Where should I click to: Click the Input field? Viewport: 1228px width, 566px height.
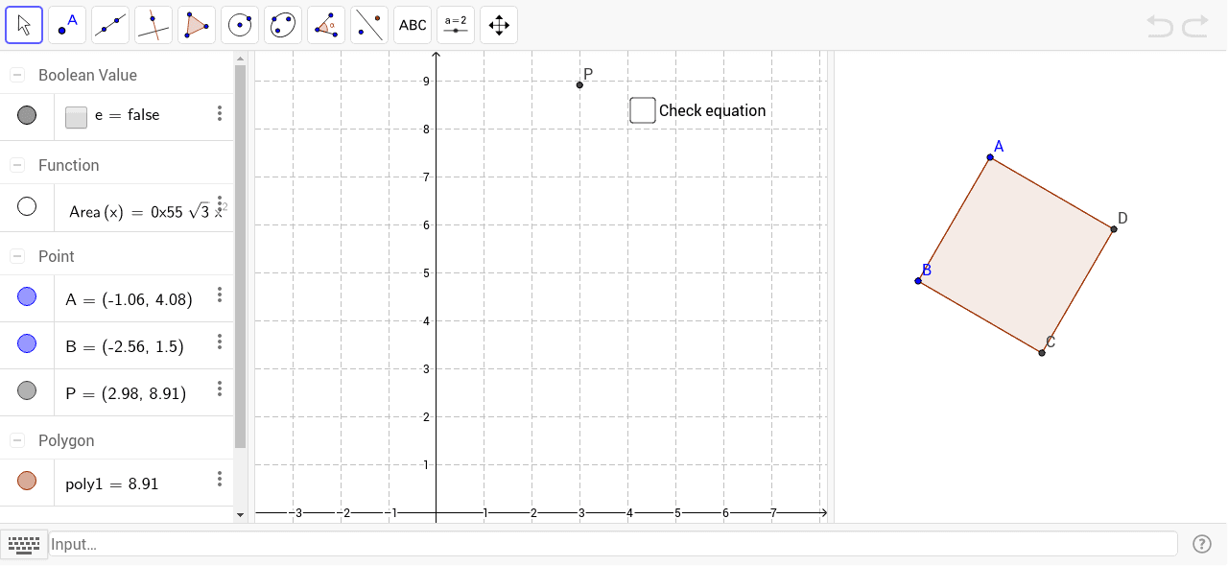click(x=613, y=544)
